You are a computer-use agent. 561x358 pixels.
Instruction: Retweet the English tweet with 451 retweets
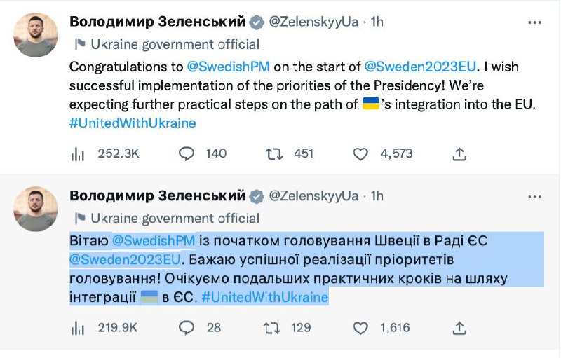coord(274,153)
